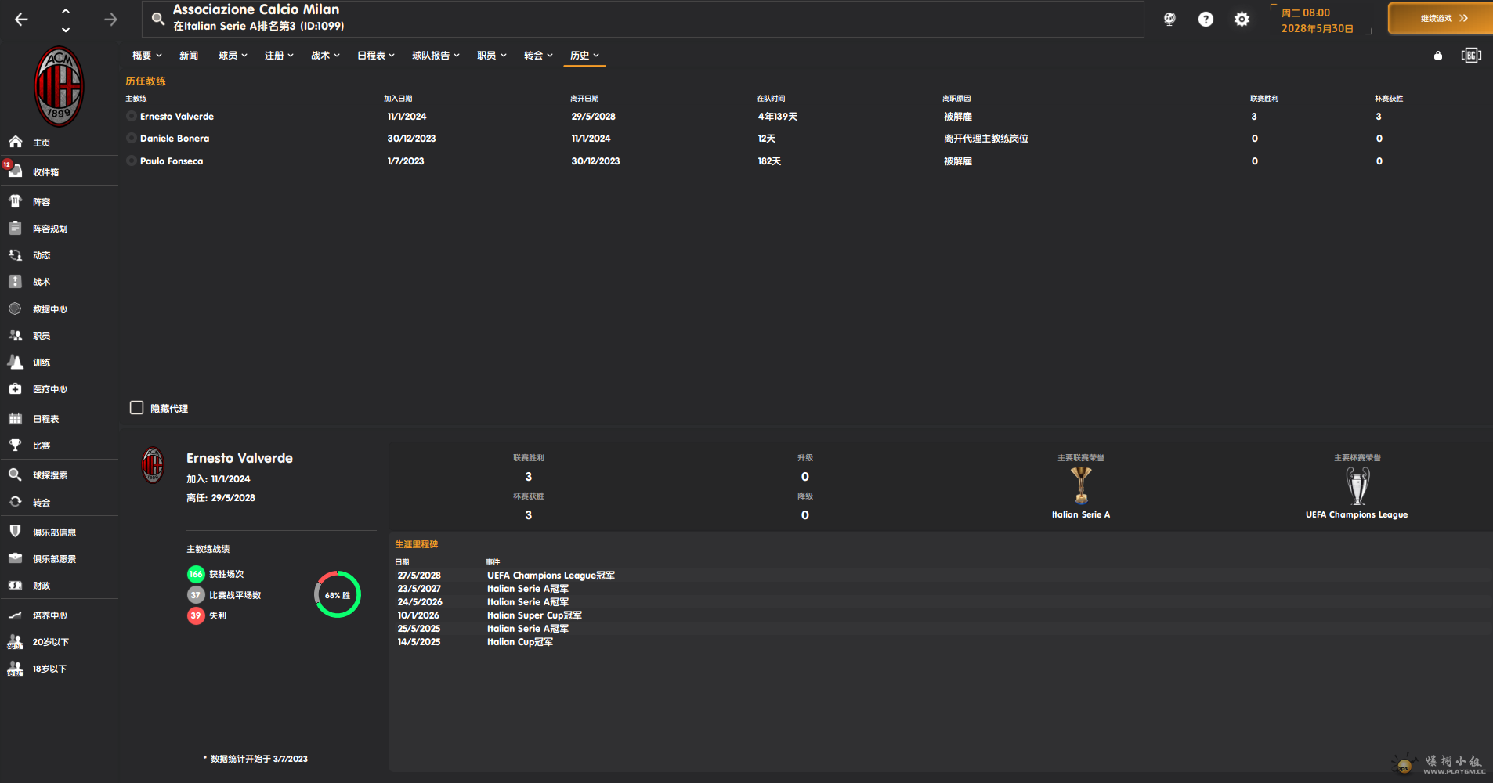
Task: Expand the 注册 registration dropdown
Action: click(x=279, y=56)
